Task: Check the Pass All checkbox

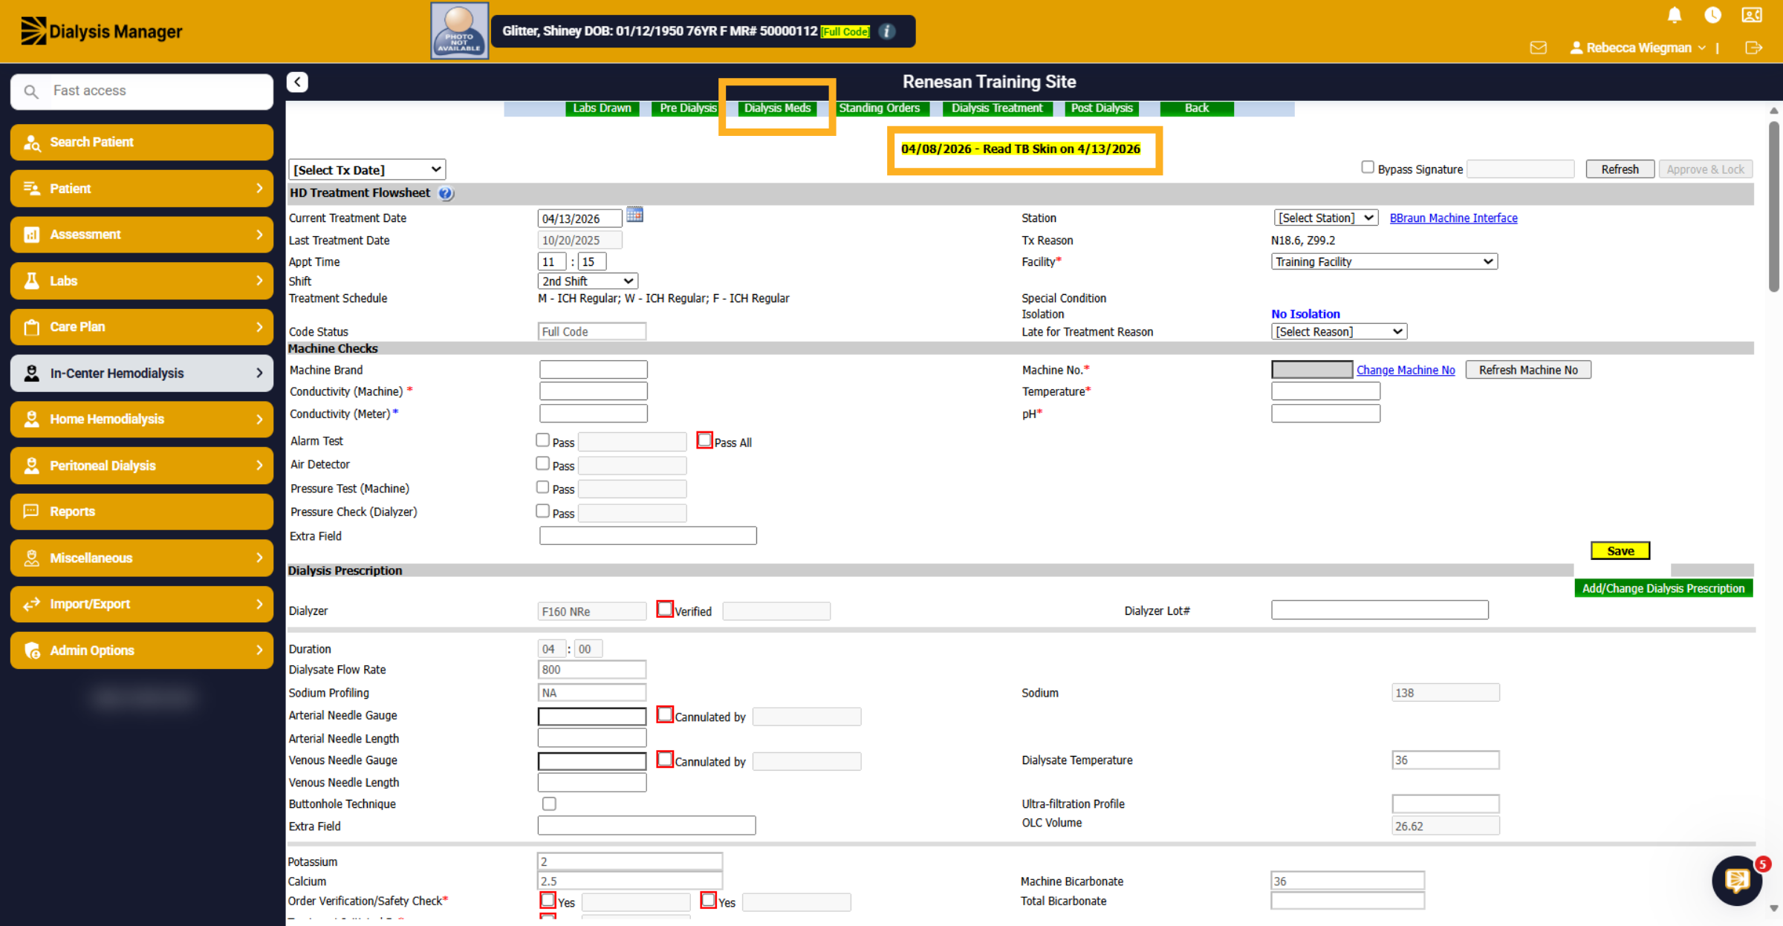Action: point(704,440)
